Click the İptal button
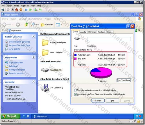Viewport: 145px width, 125px height. (x=112, y=100)
